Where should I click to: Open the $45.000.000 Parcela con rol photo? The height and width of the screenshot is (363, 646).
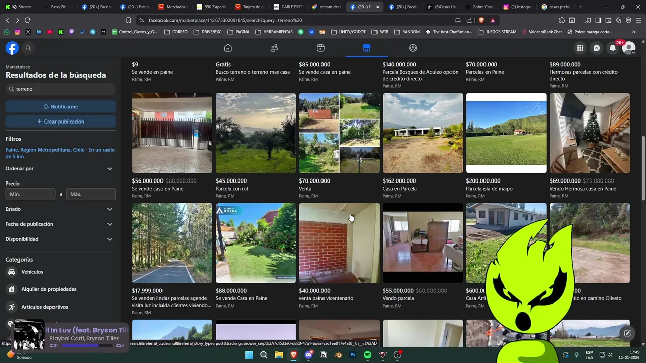pos(255,133)
